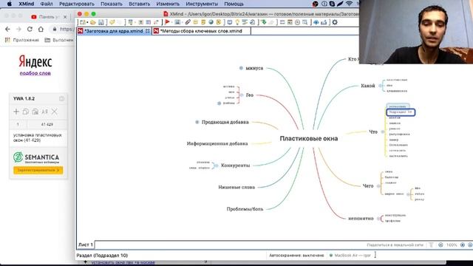This screenshot has height=266, width=473.
Task: Click the monitor-shaped toolbar icon
Action: 230,22
